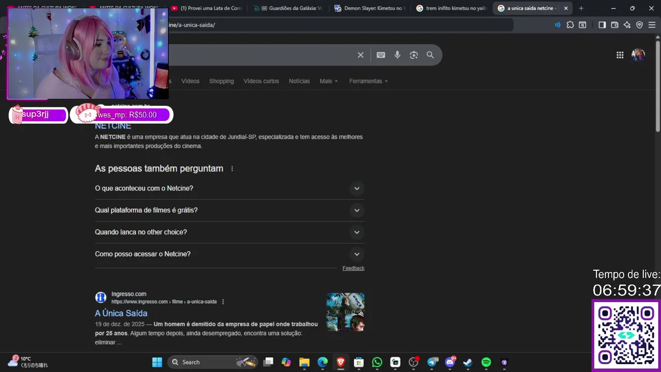Select the 'Vídeos' search filter
This screenshot has width=661, height=372.
(190, 81)
